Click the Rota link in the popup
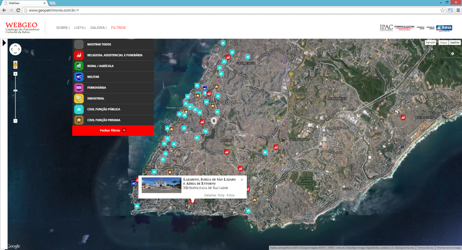The image size is (462, 250). click(221, 195)
